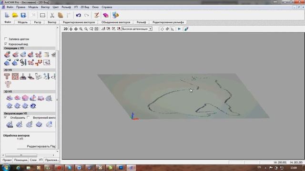
Task: Click the Word icon in the taskbar
Action: [80, 168]
